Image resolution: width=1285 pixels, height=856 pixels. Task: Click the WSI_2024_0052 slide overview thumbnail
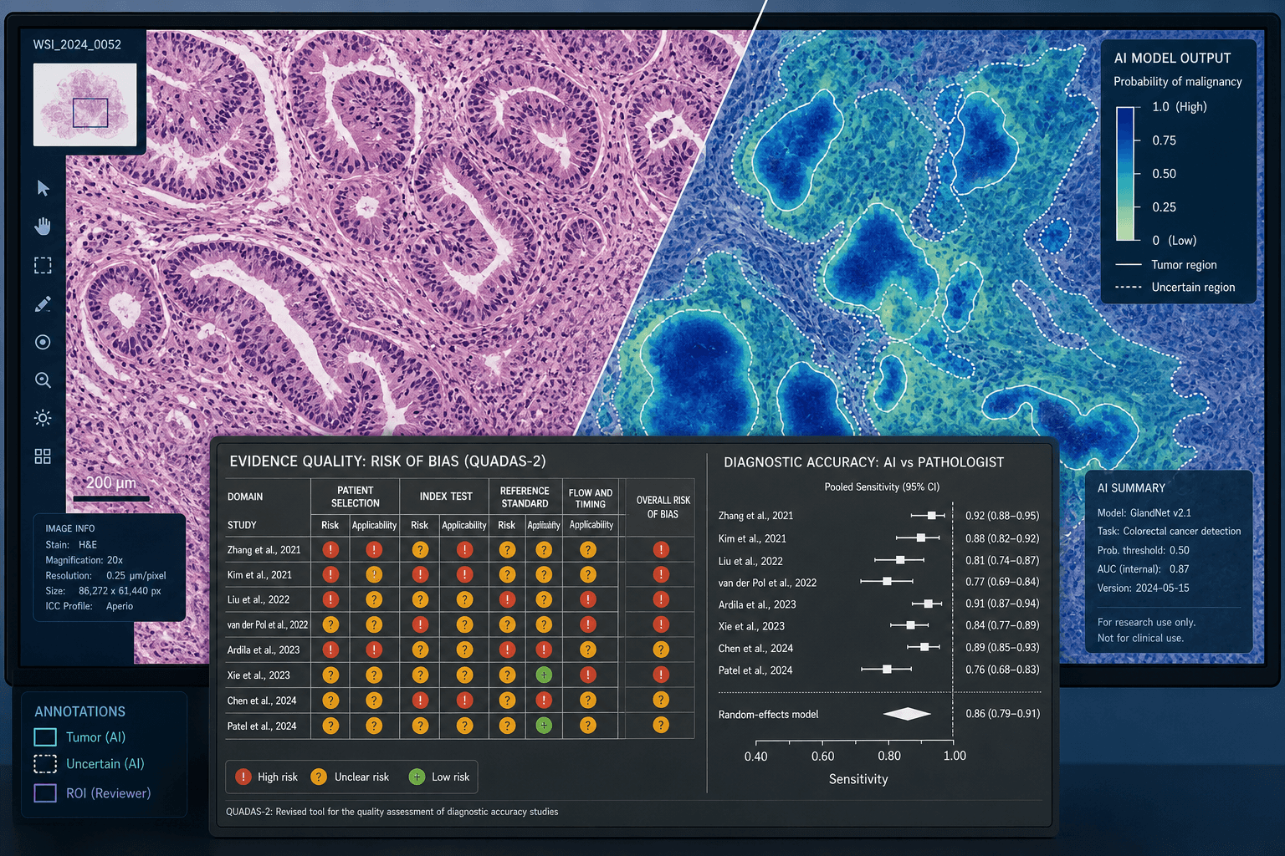tap(85, 104)
